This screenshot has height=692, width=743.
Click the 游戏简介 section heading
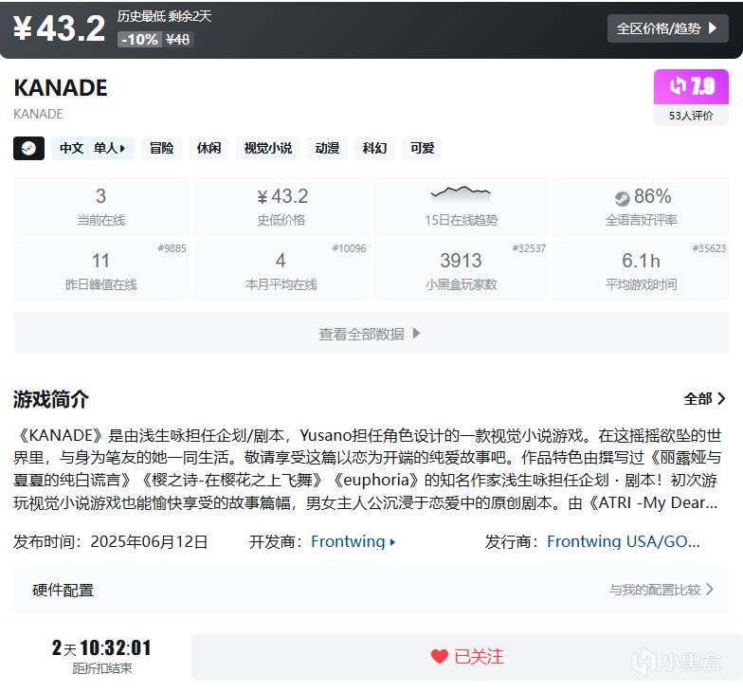click(51, 399)
